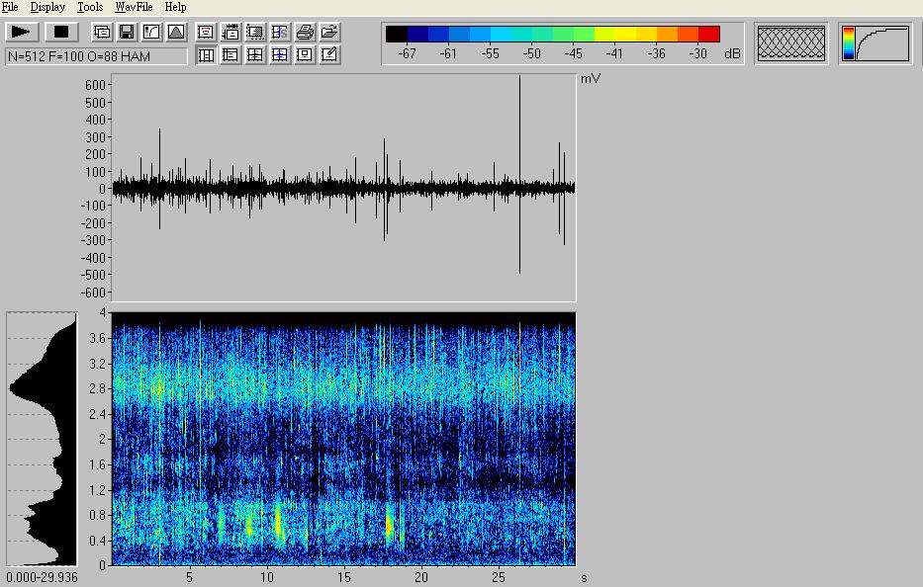This screenshot has height=587, width=923.
Task: Open the WavFile menu
Action: [x=134, y=7]
